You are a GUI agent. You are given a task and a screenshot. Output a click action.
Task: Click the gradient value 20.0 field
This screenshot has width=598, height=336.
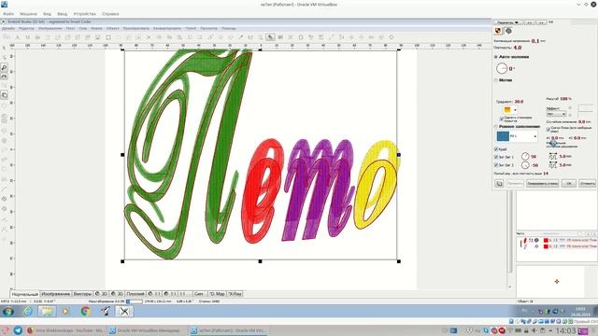tap(519, 102)
